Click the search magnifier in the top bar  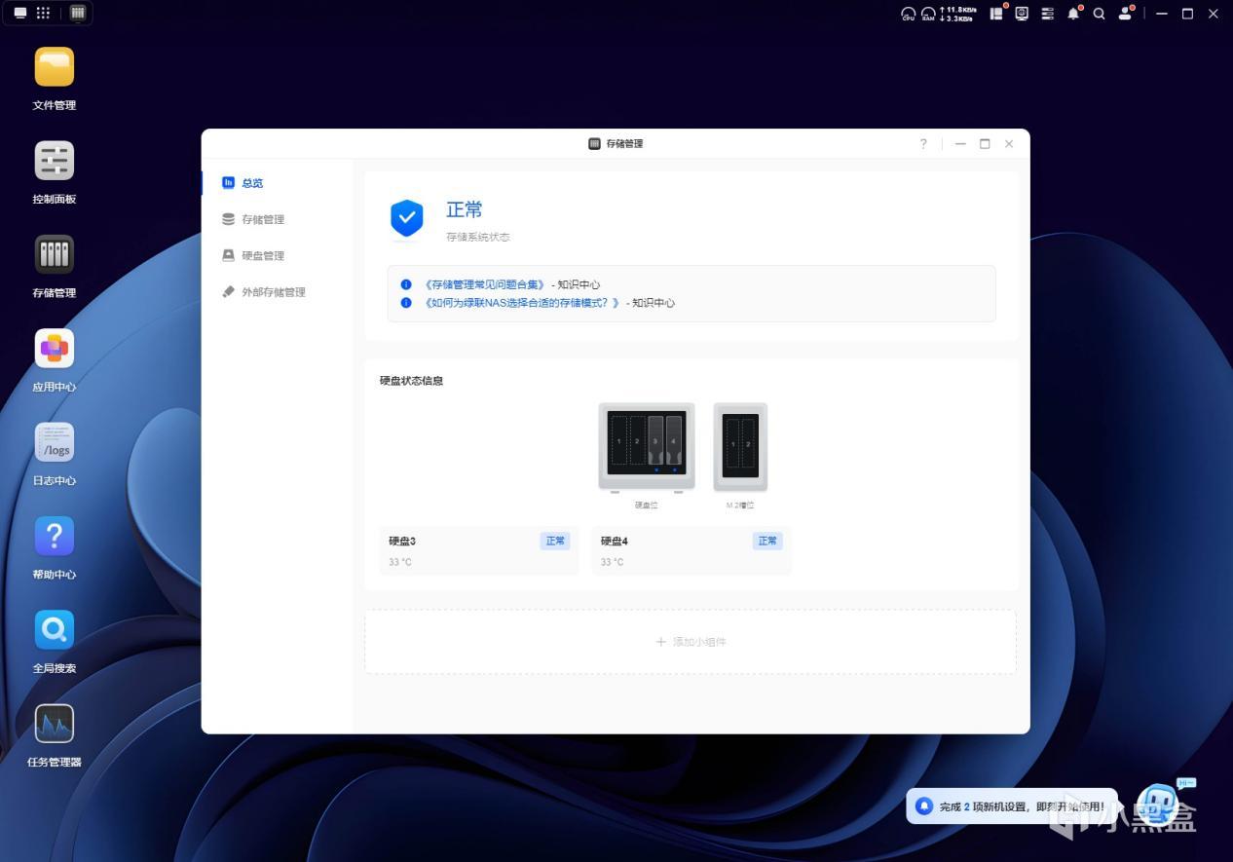(1100, 14)
